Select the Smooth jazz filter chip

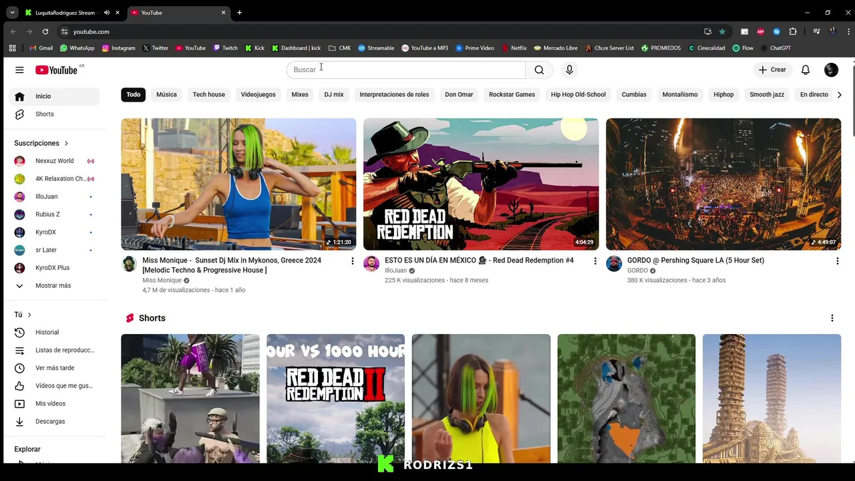pyautogui.click(x=767, y=94)
